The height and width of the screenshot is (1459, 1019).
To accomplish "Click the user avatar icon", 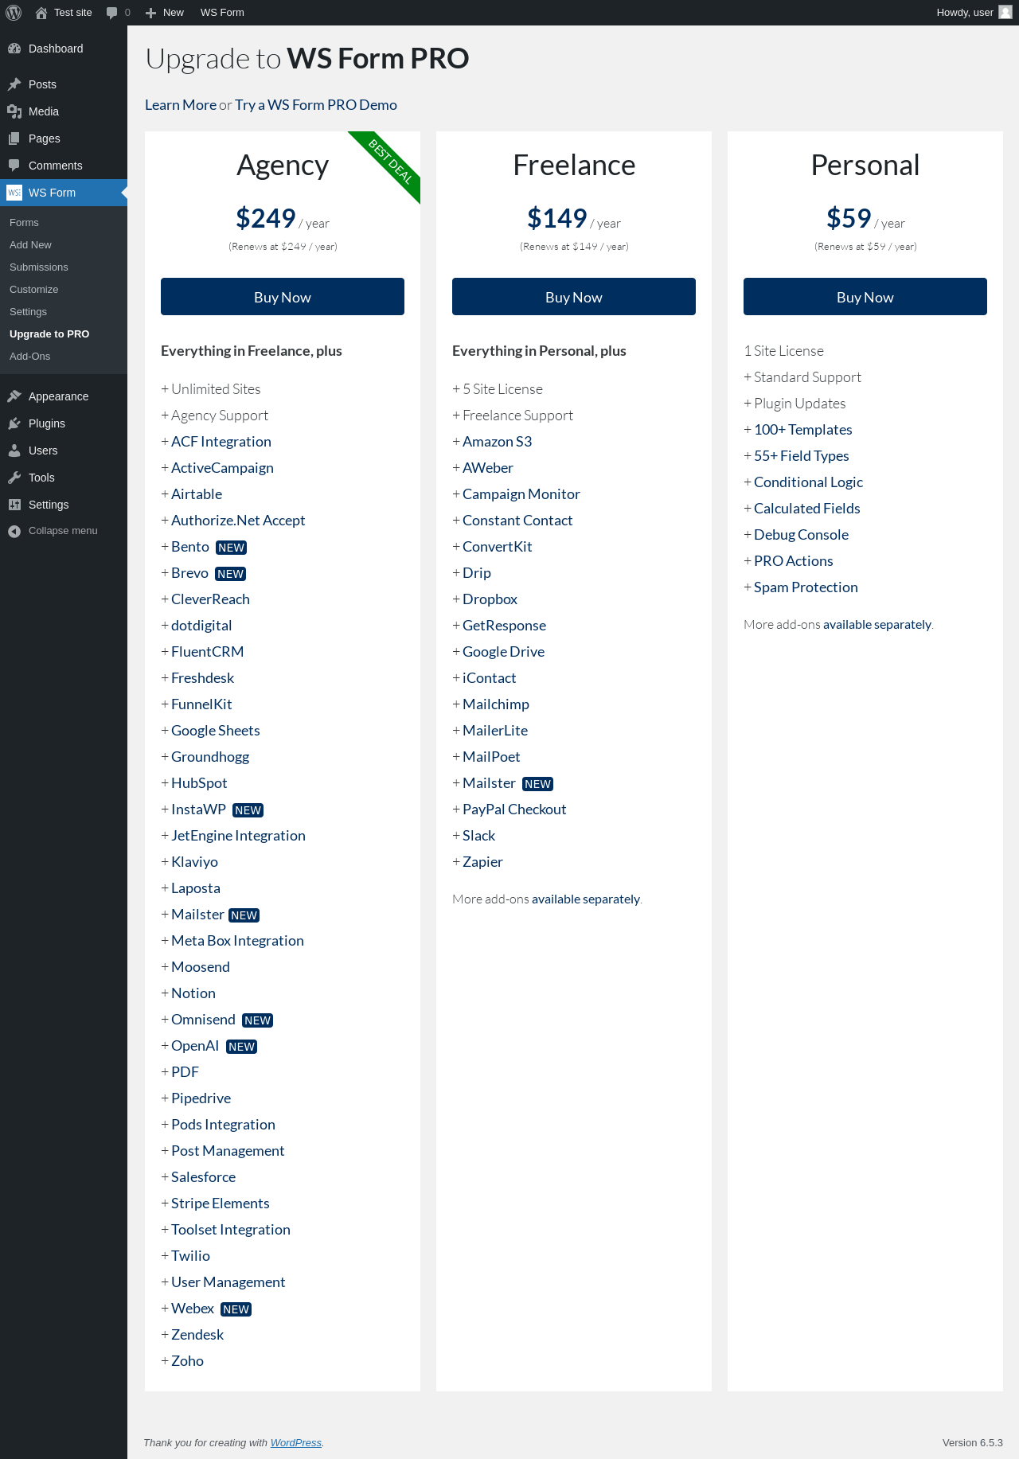I will (x=1005, y=13).
